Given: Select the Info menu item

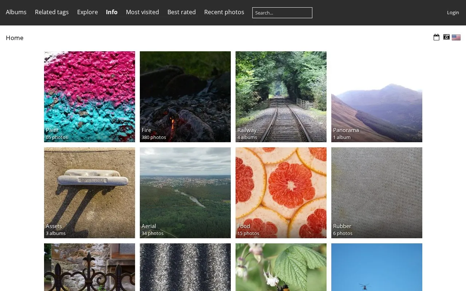Looking at the screenshot, I should 112,12.
